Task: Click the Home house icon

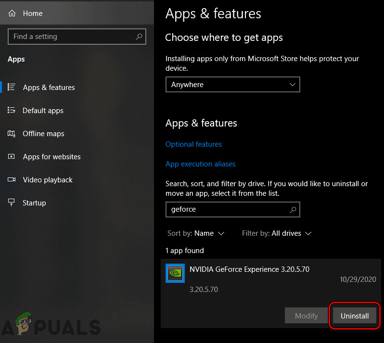Action: pos(12,13)
